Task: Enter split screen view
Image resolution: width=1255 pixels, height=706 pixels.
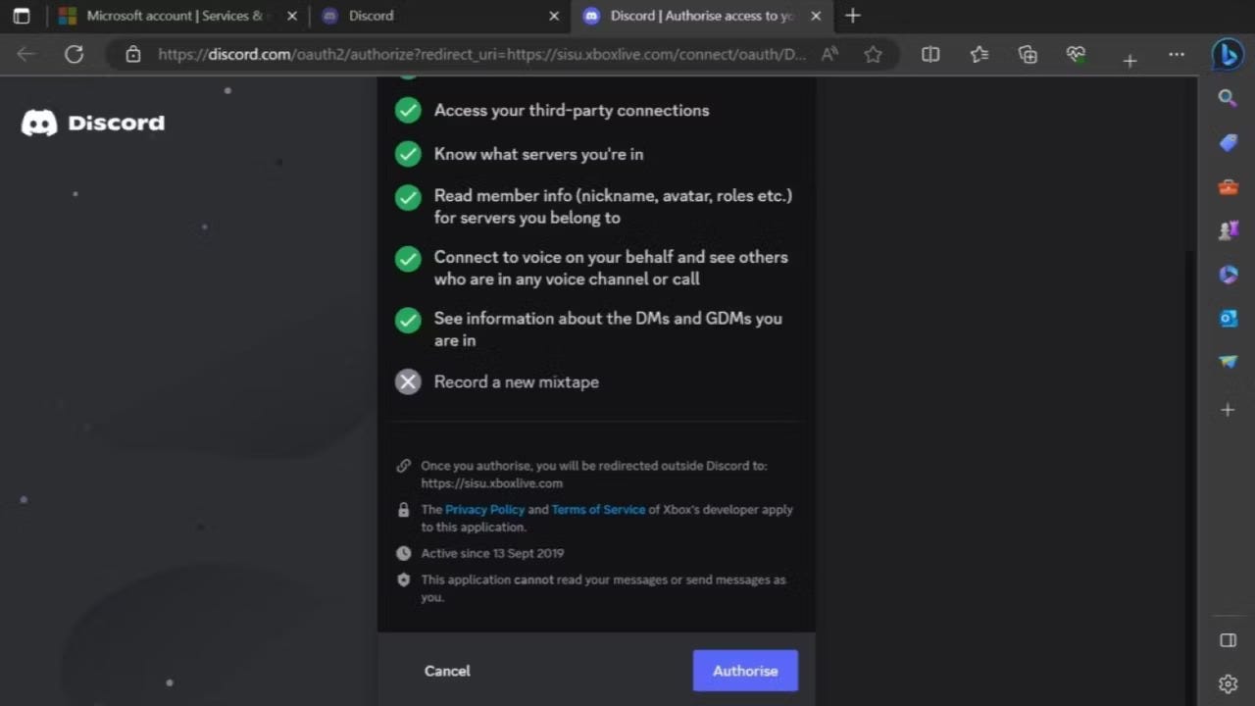Action: pyautogui.click(x=929, y=54)
